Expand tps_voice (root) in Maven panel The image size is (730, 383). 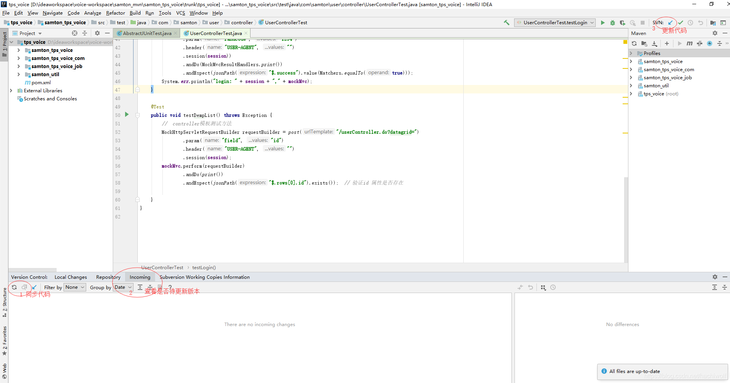coord(631,94)
